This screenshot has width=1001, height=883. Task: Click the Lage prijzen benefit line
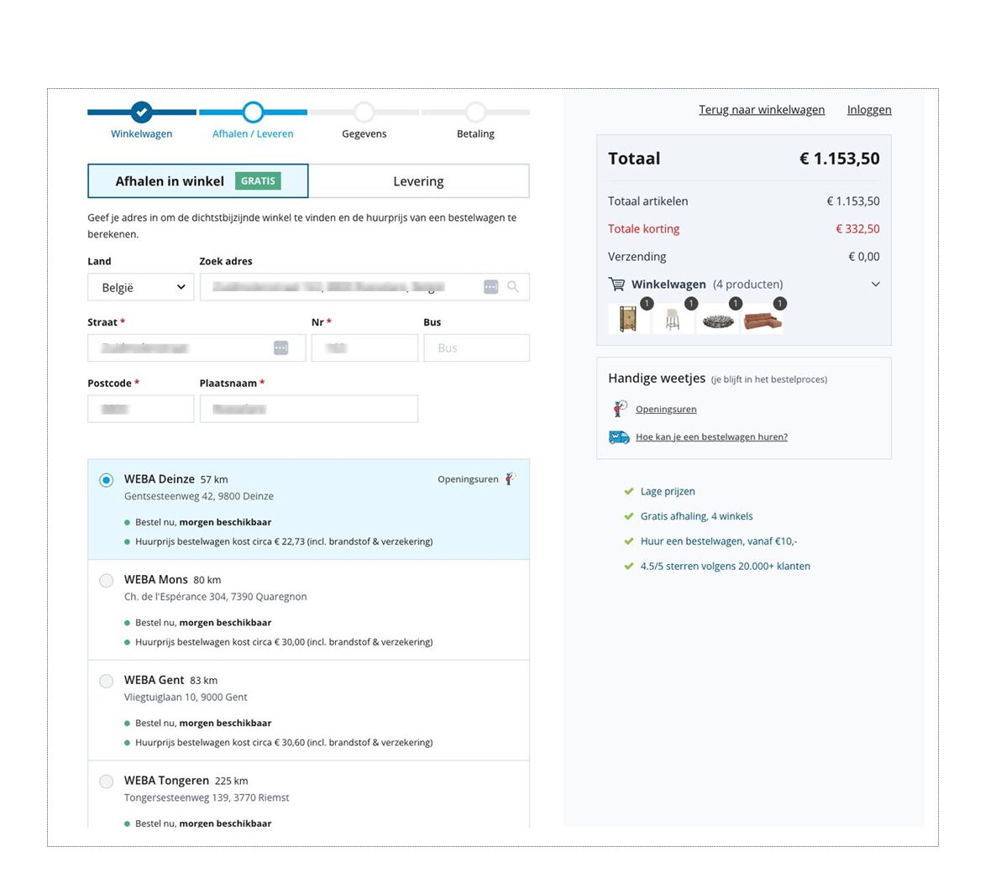[x=668, y=491]
